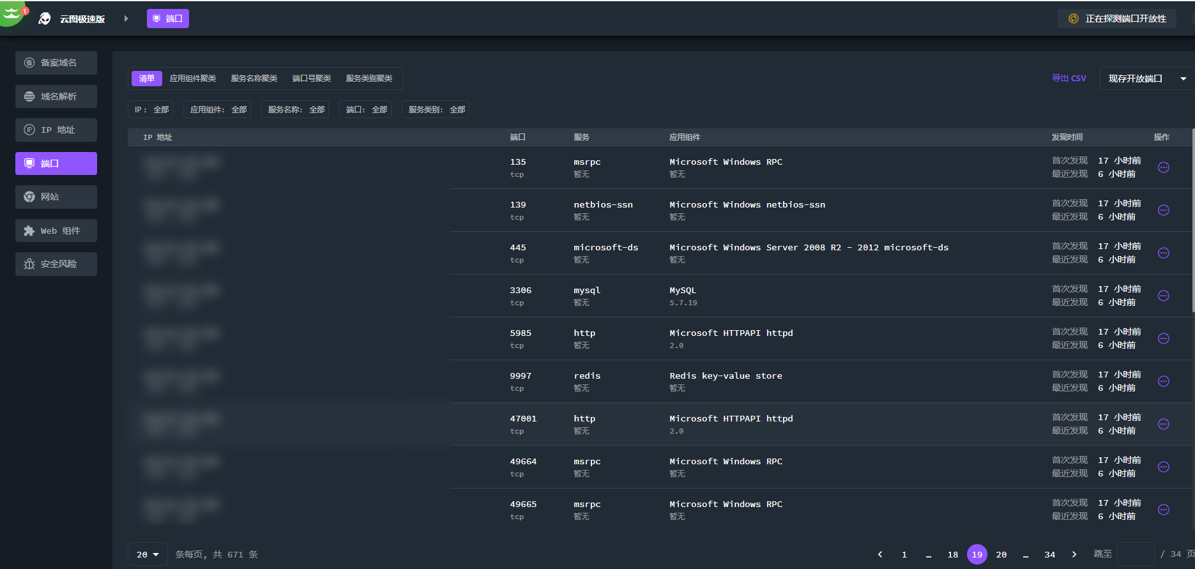Image resolution: width=1195 pixels, height=569 pixels.
Task: Open the IP: 全部 filter
Action: click(151, 110)
